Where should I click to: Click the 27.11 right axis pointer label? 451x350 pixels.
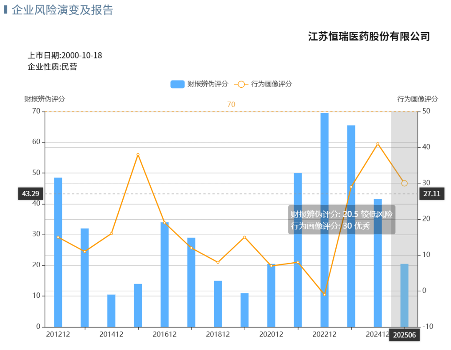pyautogui.click(x=432, y=193)
